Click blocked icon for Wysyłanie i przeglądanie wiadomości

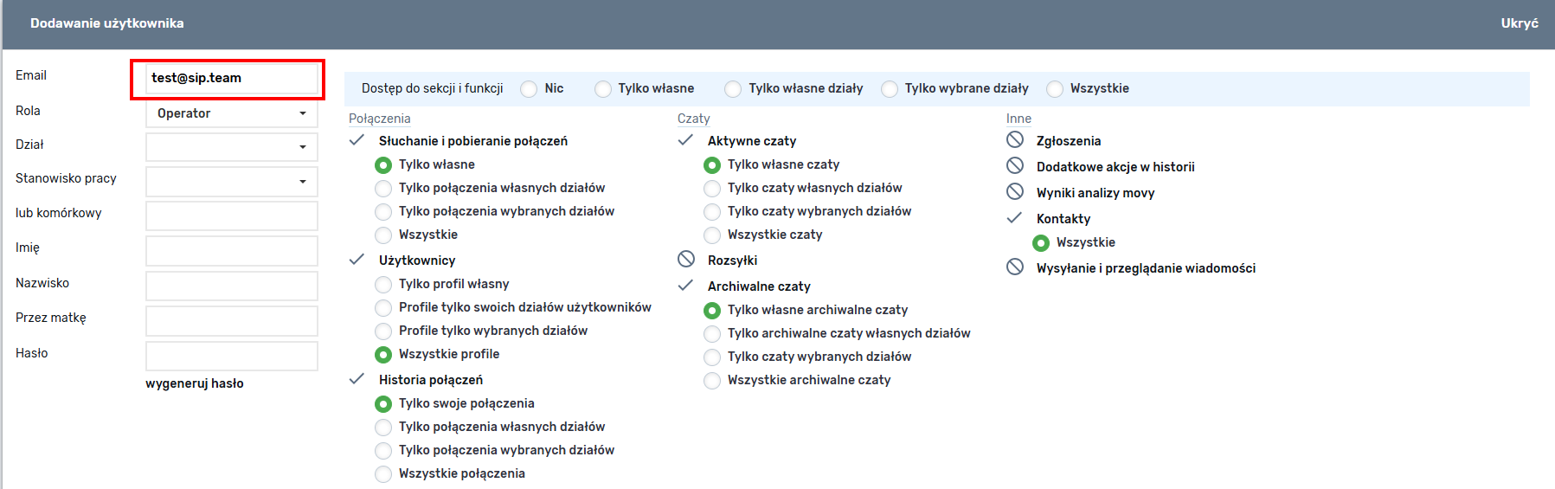pyautogui.click(x=1015, y=267)
